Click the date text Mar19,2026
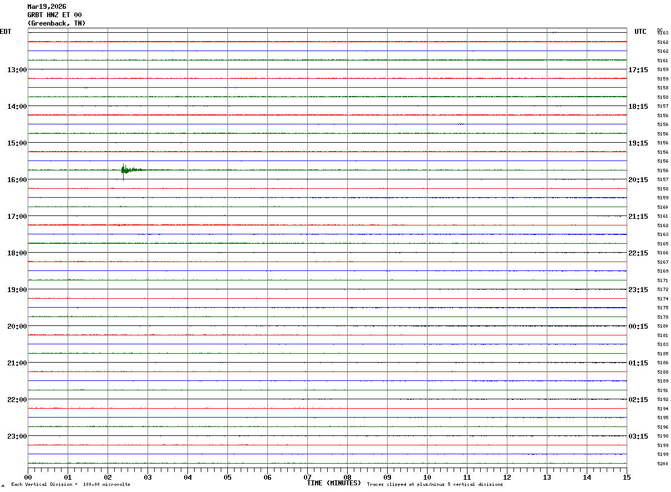 tap(47, 7)
